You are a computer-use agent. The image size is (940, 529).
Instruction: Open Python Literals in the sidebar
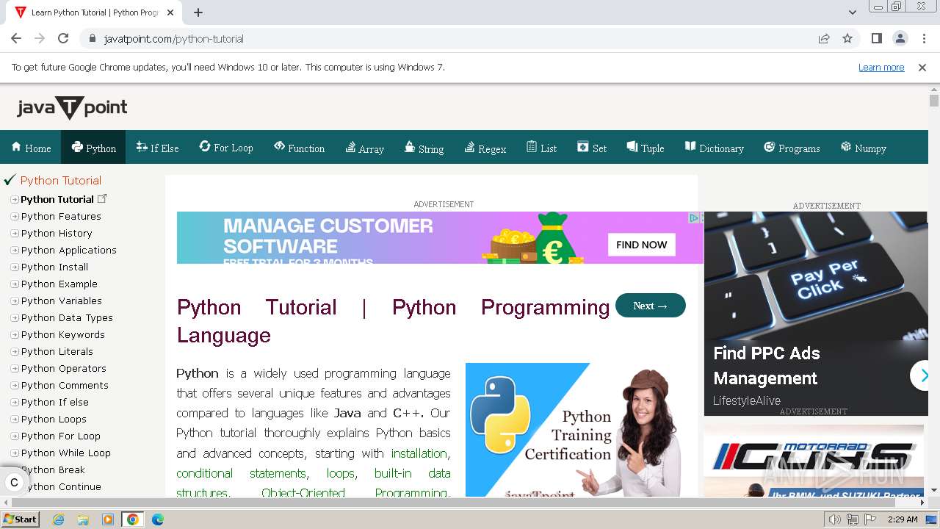(x=57, y=351)
